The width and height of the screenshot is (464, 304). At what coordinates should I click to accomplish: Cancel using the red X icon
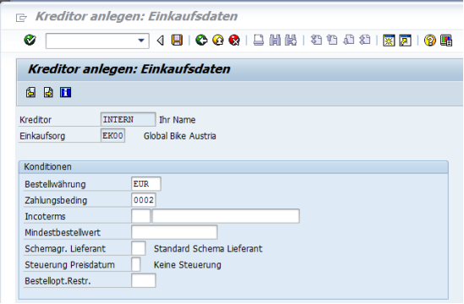[x=234, y=40]
